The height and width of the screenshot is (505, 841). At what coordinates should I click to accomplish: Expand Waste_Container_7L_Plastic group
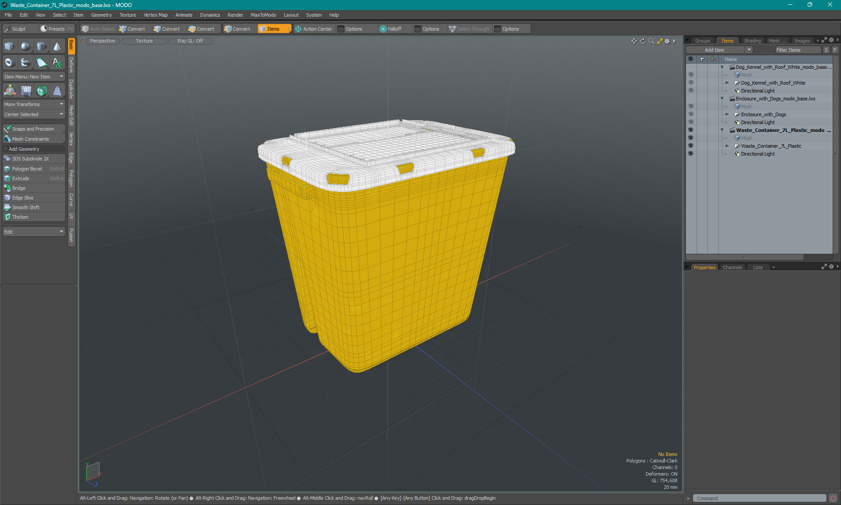click(728, 146)
